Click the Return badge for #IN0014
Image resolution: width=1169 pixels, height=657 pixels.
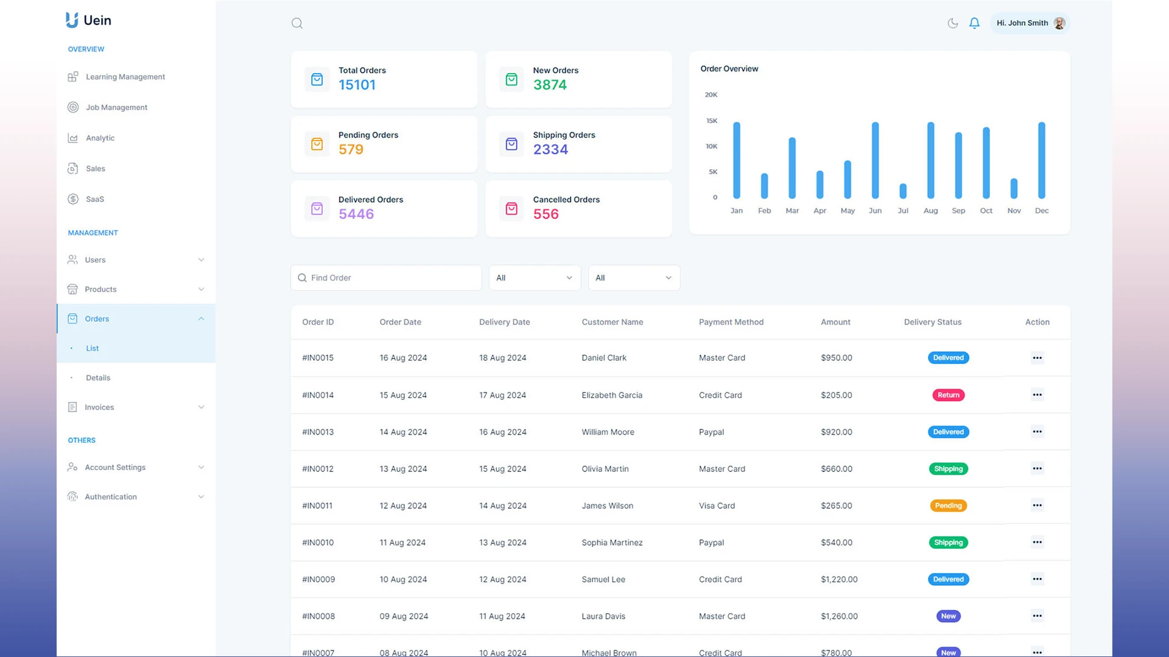point(948,395)
